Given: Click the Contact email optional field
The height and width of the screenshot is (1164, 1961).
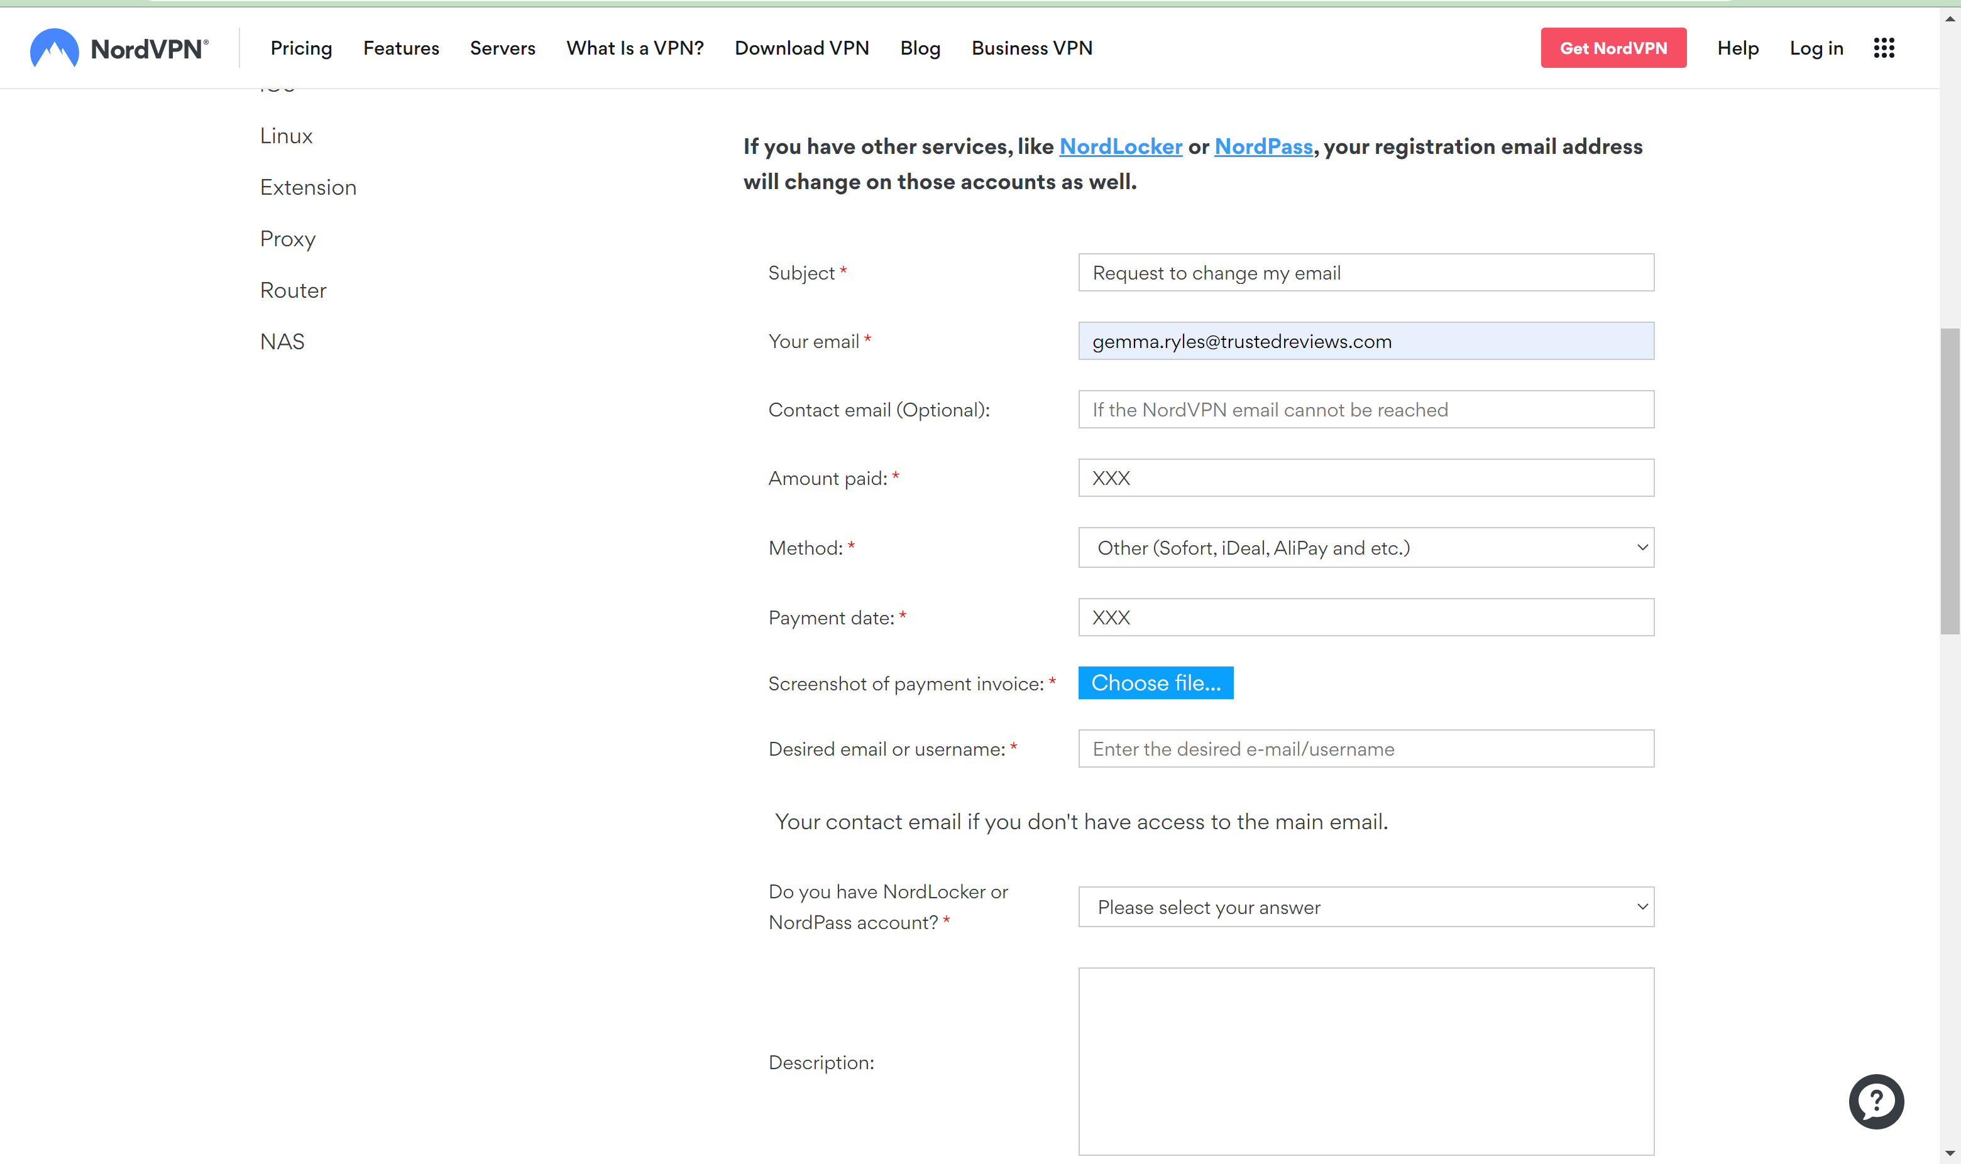Looking at the screenshot, I should point(1366,410).
